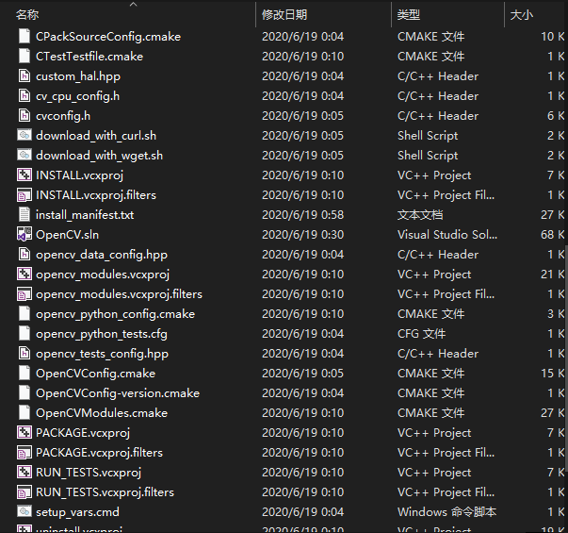Click the OpenCVConfig.cmake file icon

[24, 373]
